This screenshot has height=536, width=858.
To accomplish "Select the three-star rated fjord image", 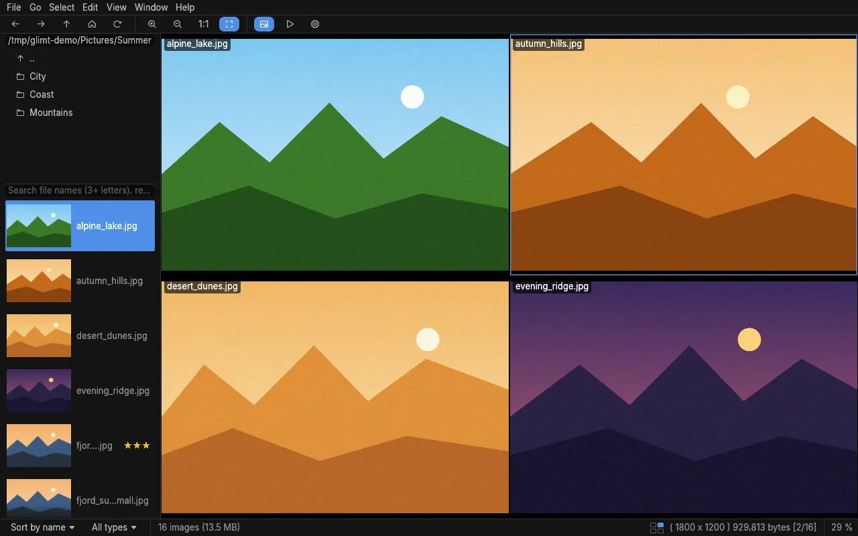I will [x=80, y=446].
